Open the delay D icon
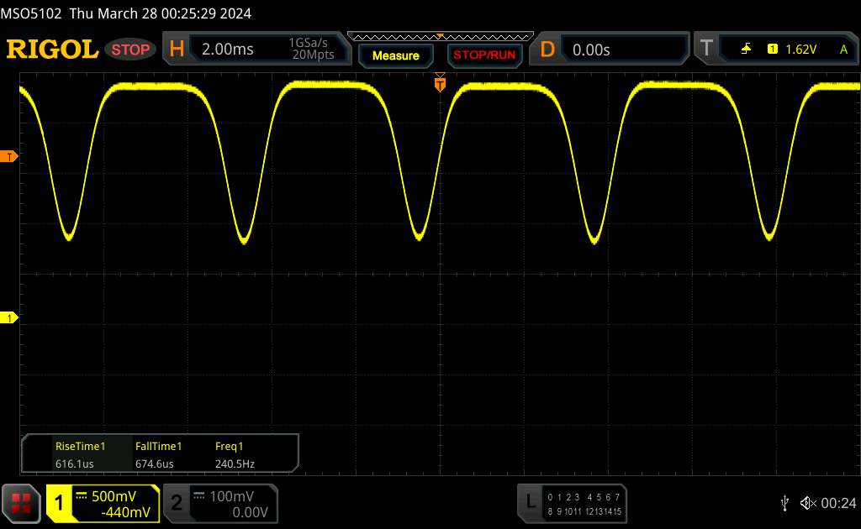This screenshot has width=861, height=529. click(x=547, y=50)
